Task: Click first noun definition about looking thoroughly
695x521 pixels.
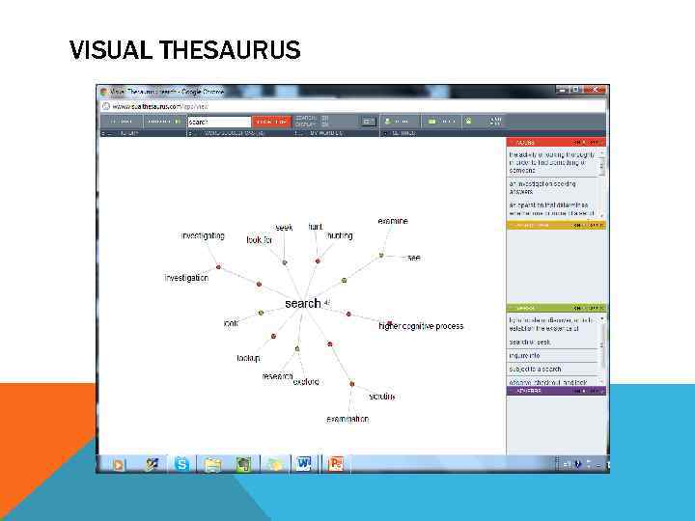Action: pos(552,163)
